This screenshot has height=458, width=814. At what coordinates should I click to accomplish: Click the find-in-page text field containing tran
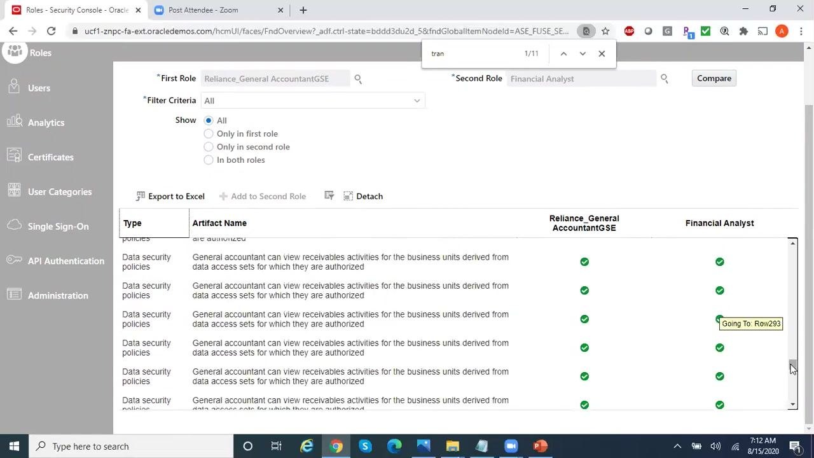[474, 53]
